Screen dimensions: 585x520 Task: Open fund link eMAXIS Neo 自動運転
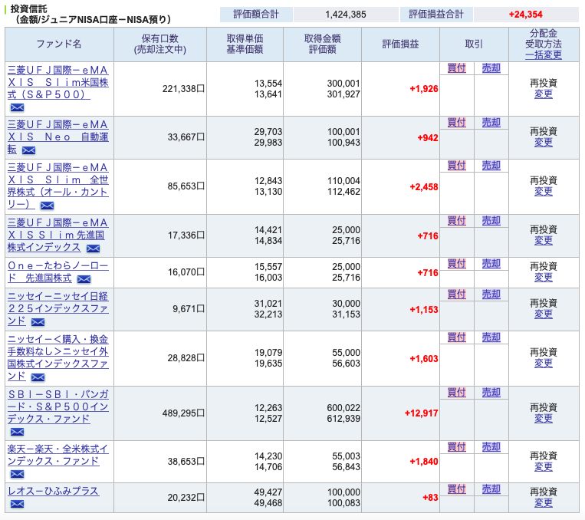pos(58,137)
